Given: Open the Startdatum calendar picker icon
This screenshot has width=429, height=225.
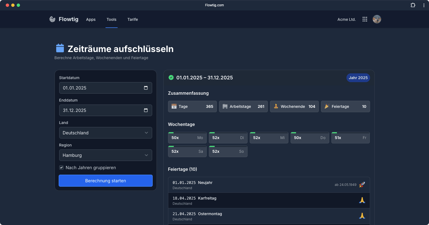Looking at the screenshot, I should (146, 88).
